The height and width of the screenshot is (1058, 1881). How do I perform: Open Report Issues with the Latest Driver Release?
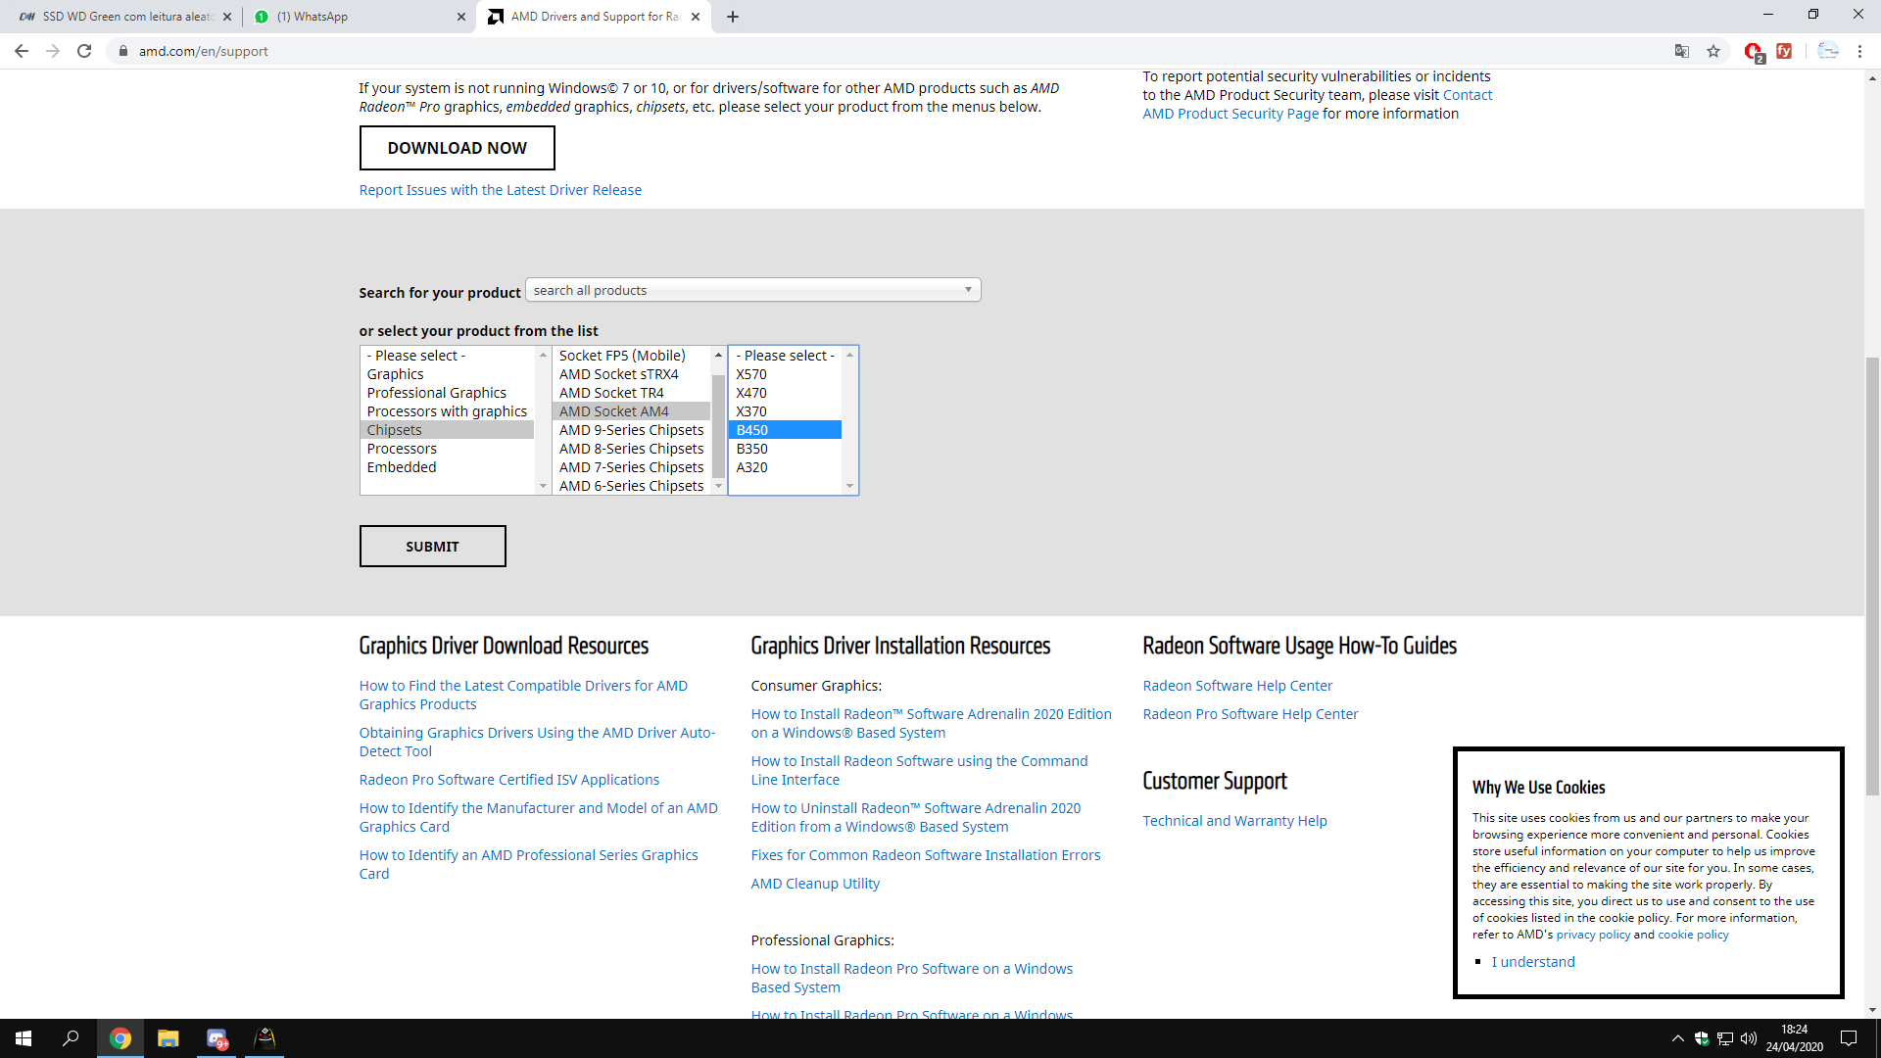(500, 190)
